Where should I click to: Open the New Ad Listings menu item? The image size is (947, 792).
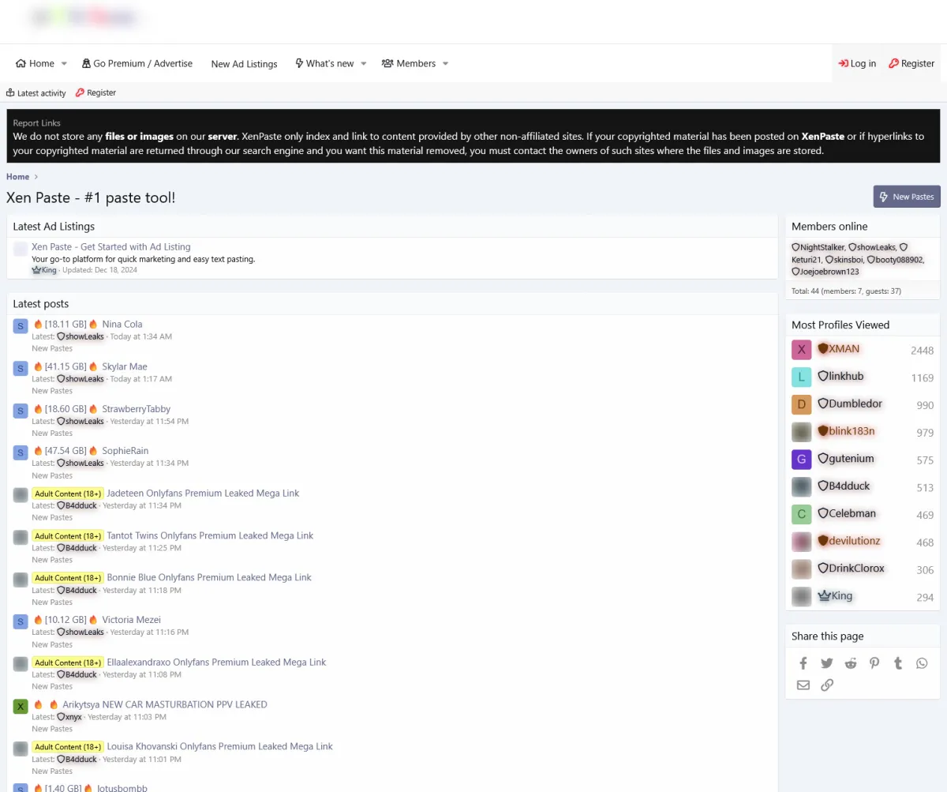[x=244, y=64]
